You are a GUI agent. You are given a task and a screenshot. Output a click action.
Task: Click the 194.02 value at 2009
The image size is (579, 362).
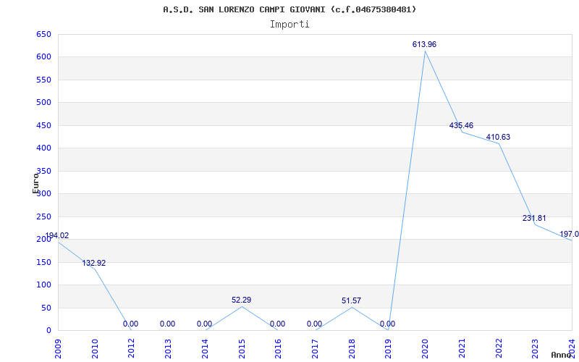point(57,236)
